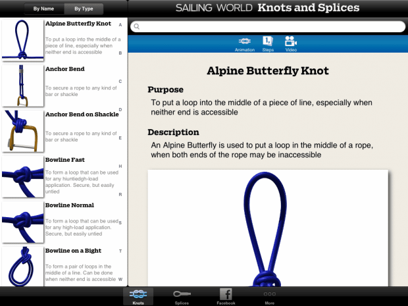Jump to index letter T
This screenshot has height=306, width=408.
point(120,251)
